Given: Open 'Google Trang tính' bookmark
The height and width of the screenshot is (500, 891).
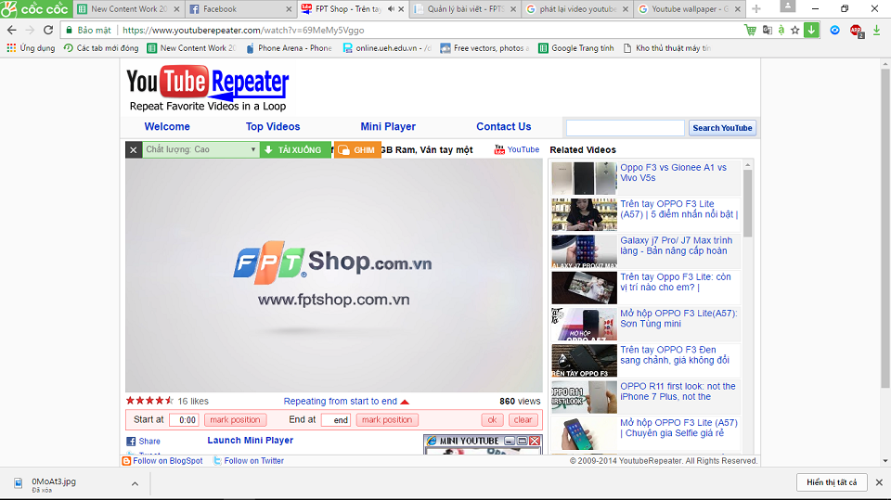Looking at the screenshot, I should [576, 48].
